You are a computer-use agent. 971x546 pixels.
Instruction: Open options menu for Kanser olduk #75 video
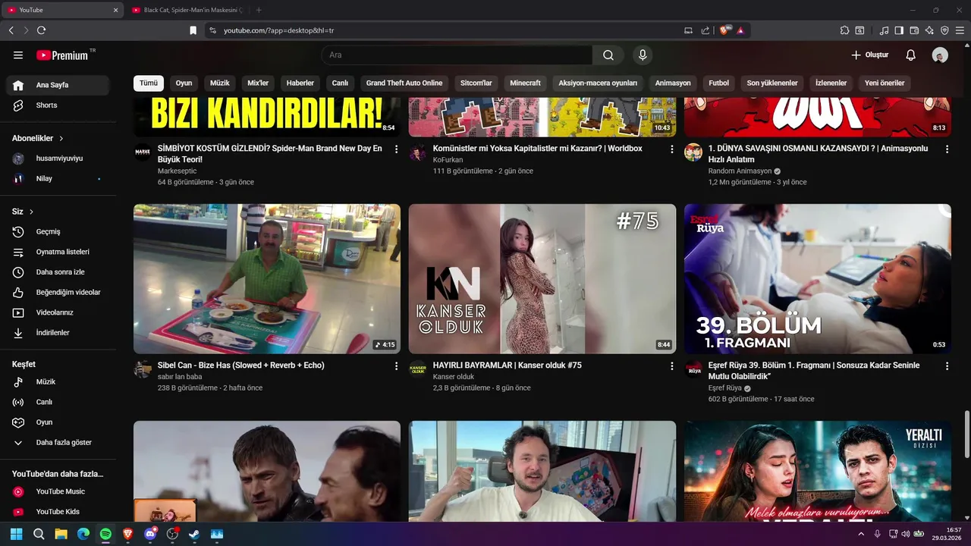pyautogui.click(x=671, y=366)
